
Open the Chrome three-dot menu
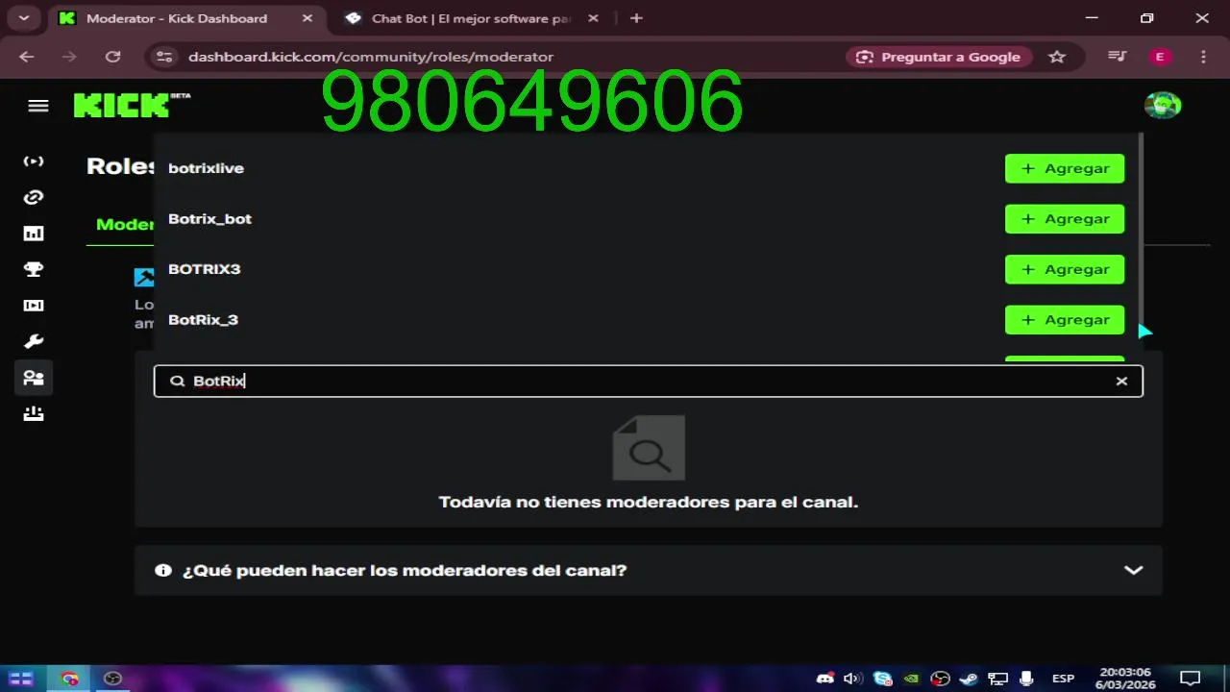[x=1204, y=57]
